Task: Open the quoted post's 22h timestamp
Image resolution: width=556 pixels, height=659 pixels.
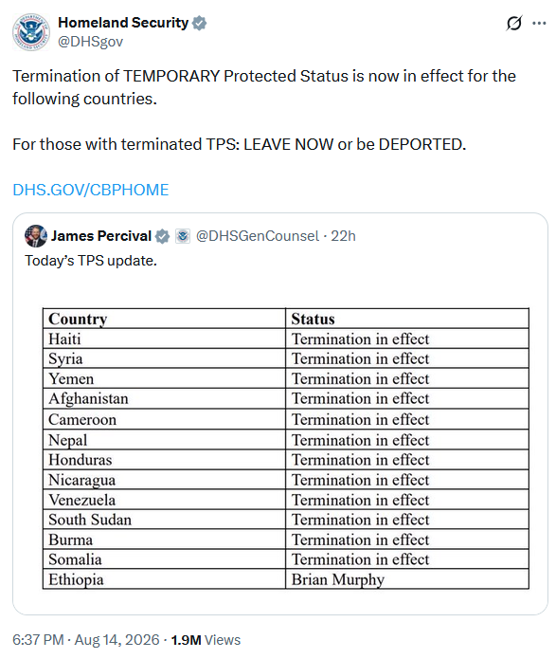Action: (x=343, y=236)
